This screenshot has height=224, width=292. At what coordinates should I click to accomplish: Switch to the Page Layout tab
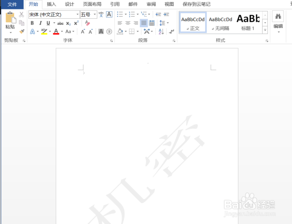pyautogui.click(x=92, y=4)
